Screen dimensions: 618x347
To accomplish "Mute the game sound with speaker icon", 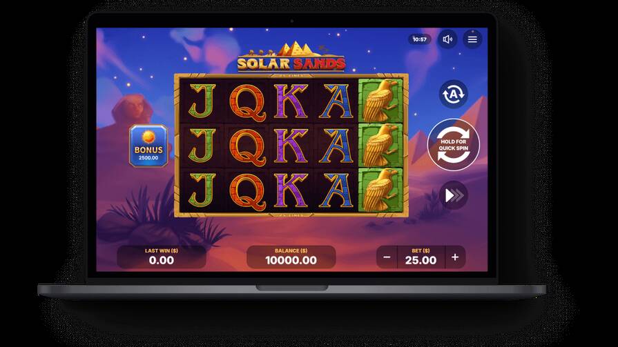I will [x=447, y=39].
